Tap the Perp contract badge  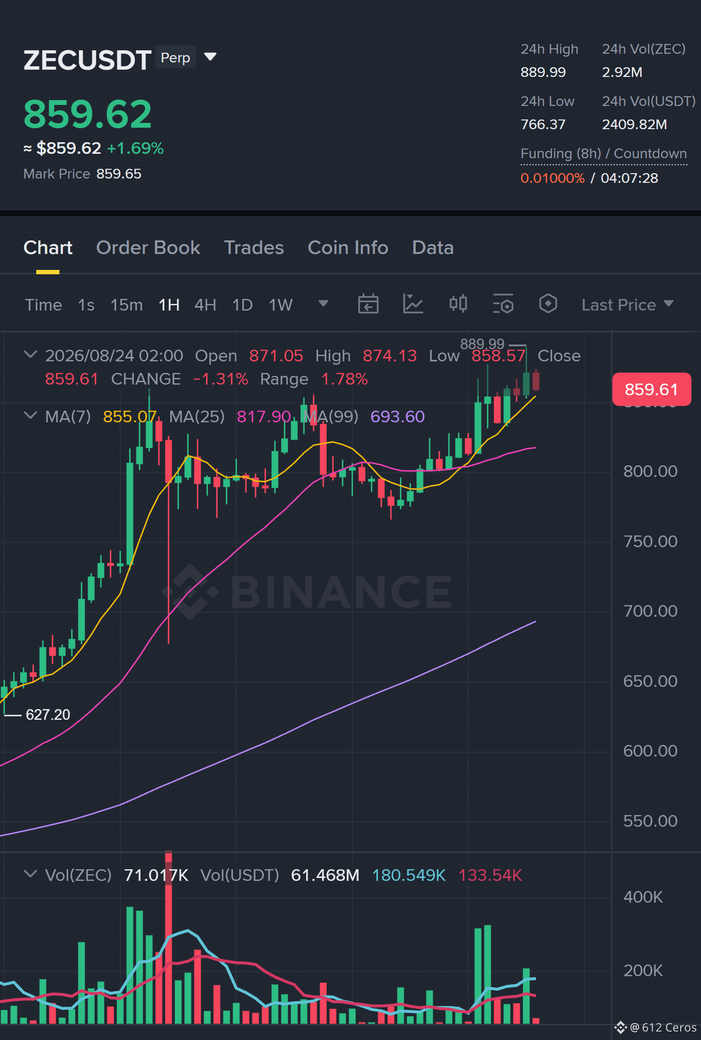(175, 58)
